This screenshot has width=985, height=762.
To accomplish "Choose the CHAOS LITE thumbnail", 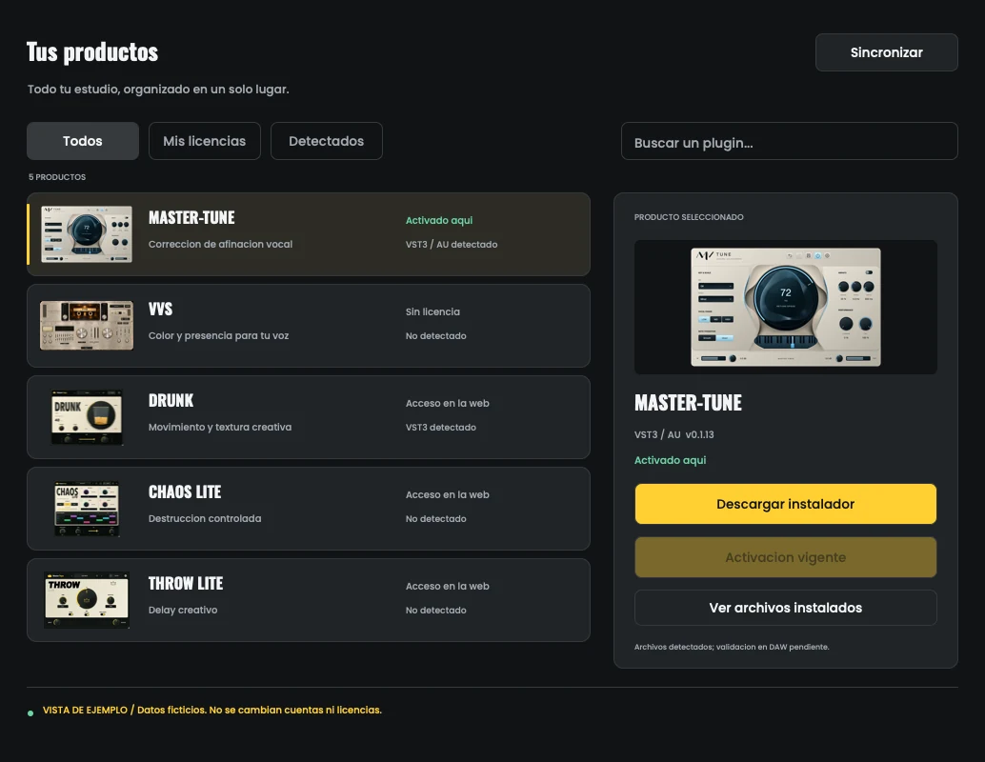I will (87, 509).
